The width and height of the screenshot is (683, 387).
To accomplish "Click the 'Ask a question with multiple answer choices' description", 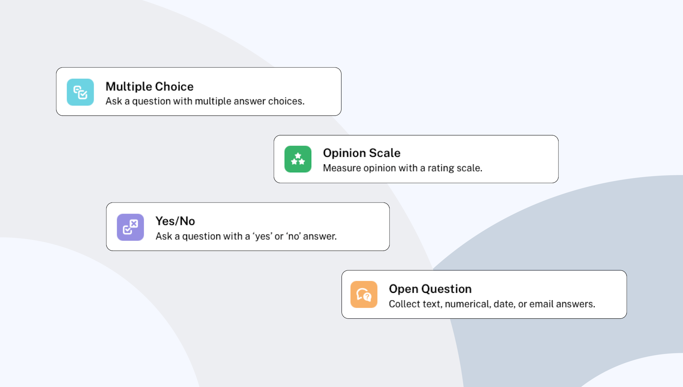I will tap(205, 101).
